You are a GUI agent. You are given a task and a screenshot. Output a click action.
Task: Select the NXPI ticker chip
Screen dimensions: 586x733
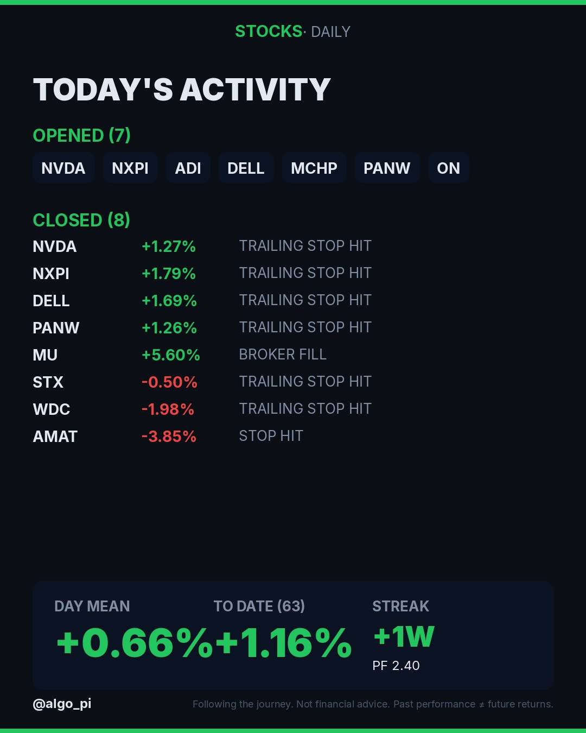[130, 168]
